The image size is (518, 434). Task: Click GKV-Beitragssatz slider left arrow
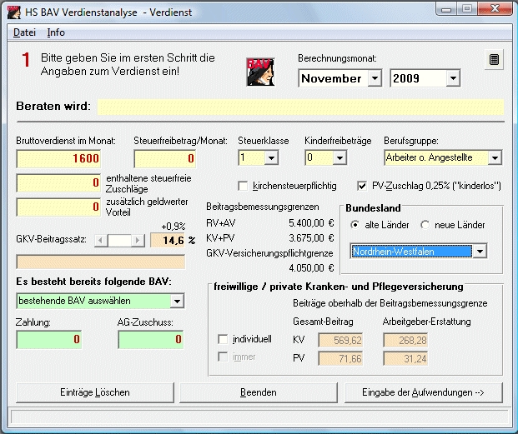(x=101, y=241)
